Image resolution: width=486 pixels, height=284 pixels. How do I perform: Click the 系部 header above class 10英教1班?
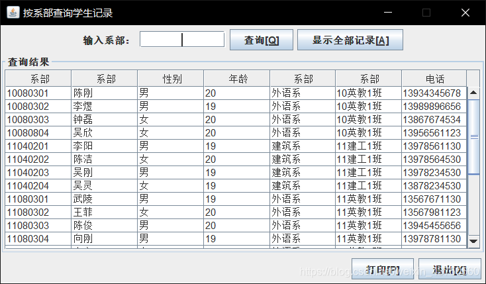click(x=369, y=78)
